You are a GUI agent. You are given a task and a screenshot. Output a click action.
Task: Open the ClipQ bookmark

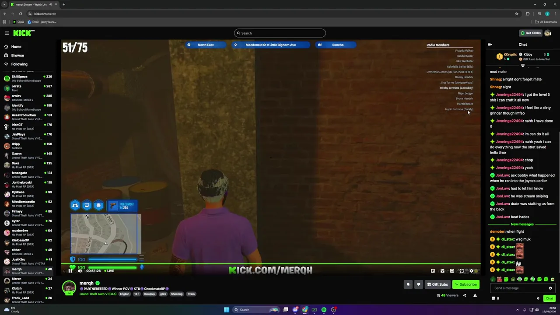click(x=18, y=22)
